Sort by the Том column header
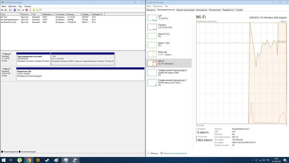Viewport: 289px width, 163px height. pyautogui.click(x=10, y=14)
